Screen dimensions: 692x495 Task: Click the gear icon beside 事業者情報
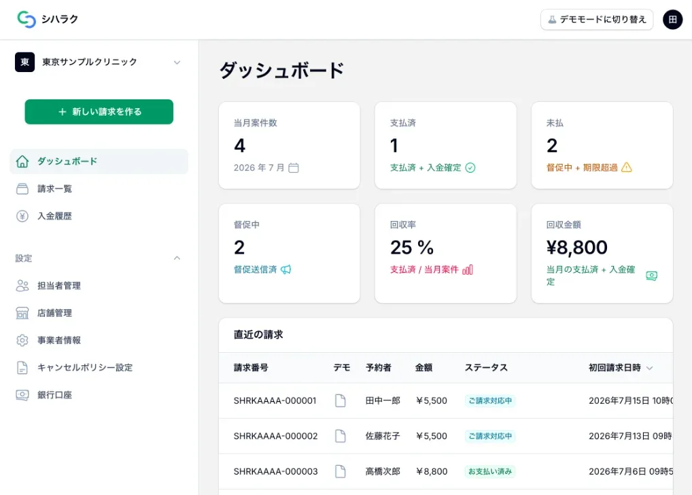22,341
